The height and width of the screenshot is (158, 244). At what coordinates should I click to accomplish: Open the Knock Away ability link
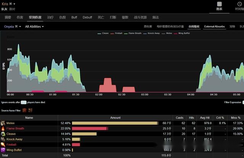pyautogui.click(x=14, y=139)
